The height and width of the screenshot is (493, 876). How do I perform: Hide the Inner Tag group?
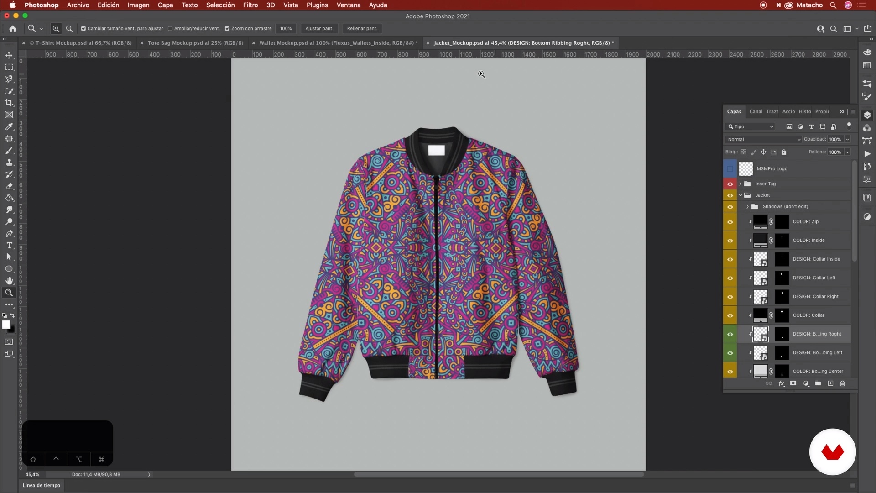tap(730, 184)
